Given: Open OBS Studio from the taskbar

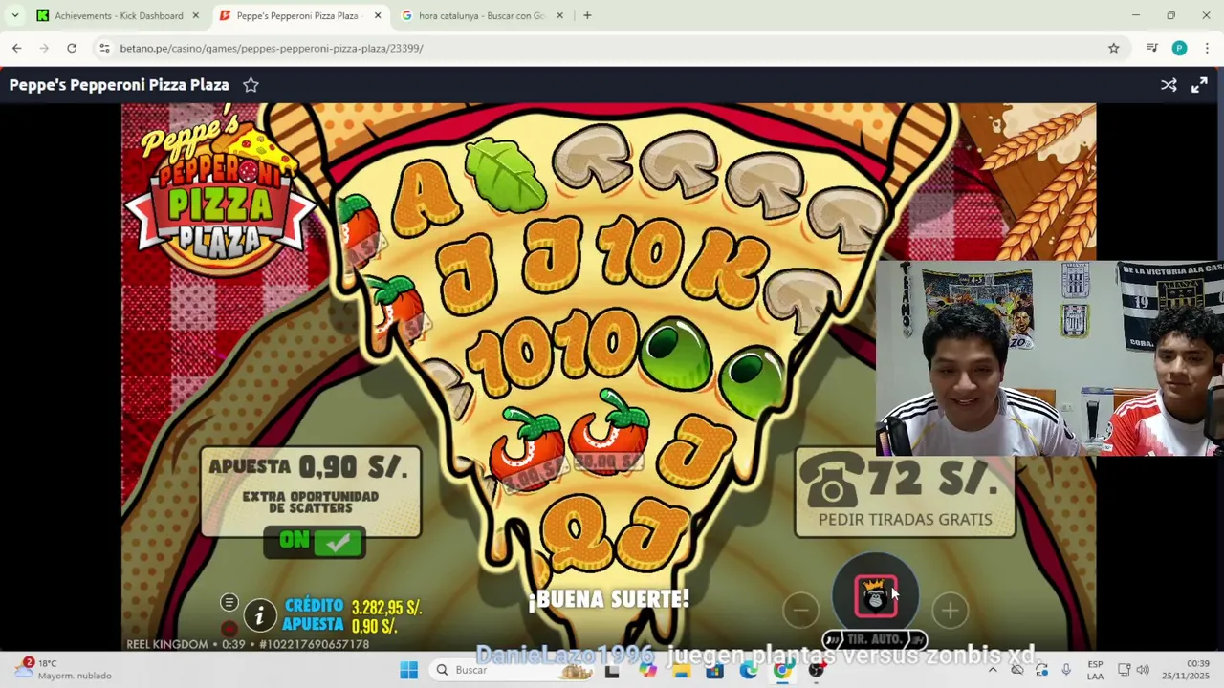Looking at the screenshot, I should (x=816, y=670).
